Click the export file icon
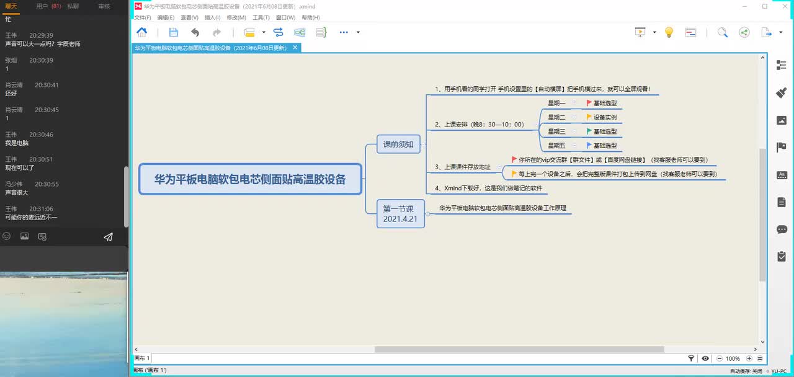 click(x=767, y=32)
